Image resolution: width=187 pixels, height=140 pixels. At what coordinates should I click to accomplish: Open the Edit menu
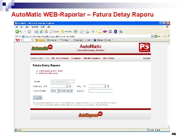[x=22, y=27]
